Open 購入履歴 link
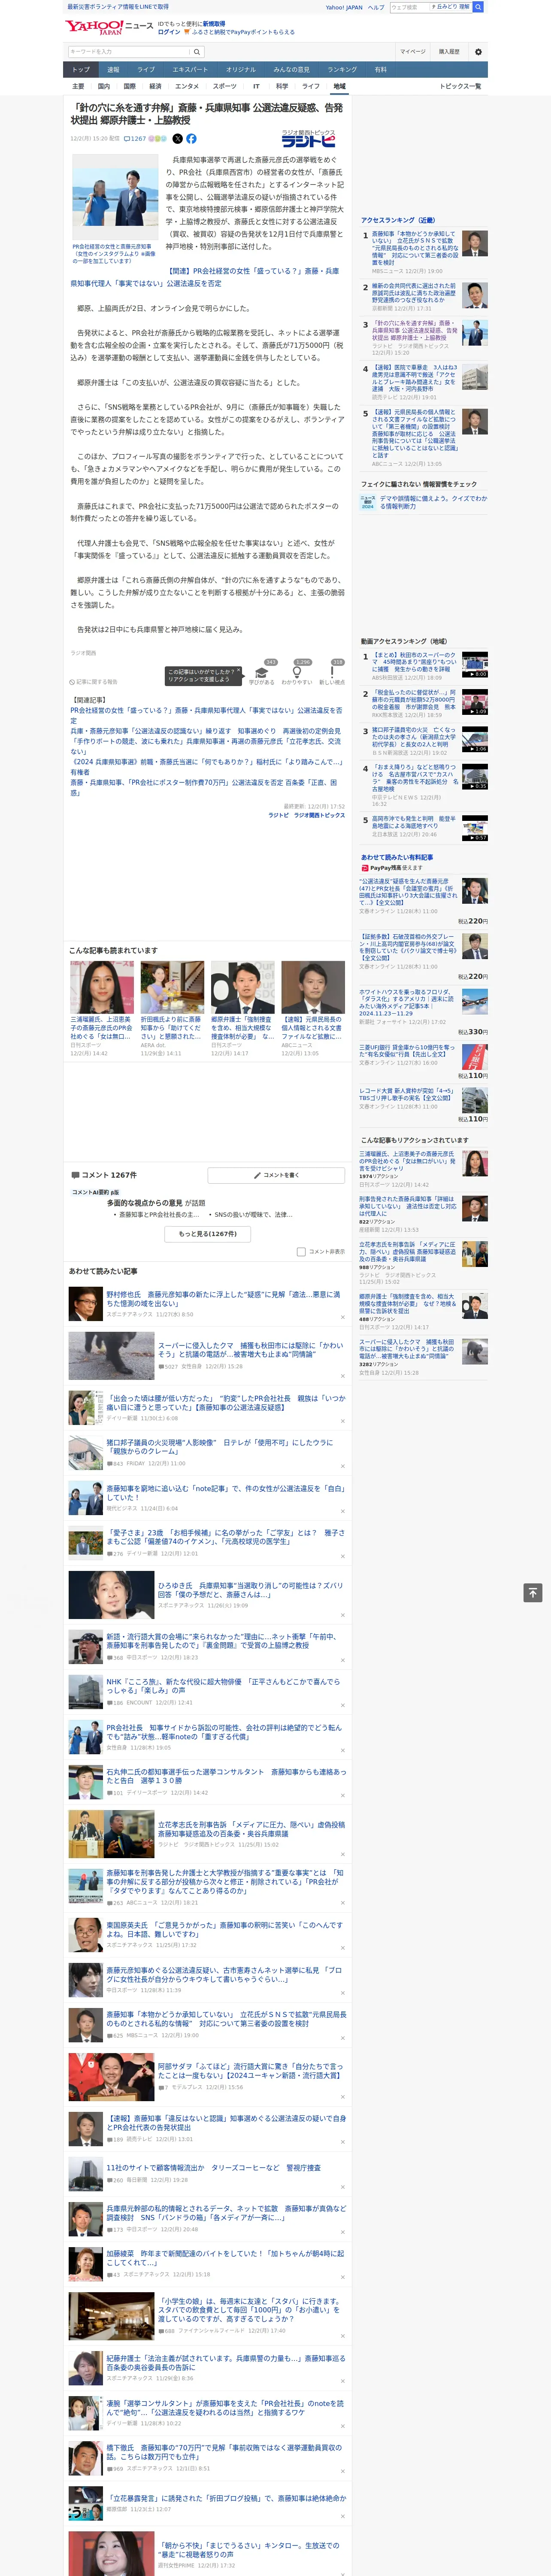The image size is (551, 2576). pyautogui.click(x=449, y=51)
